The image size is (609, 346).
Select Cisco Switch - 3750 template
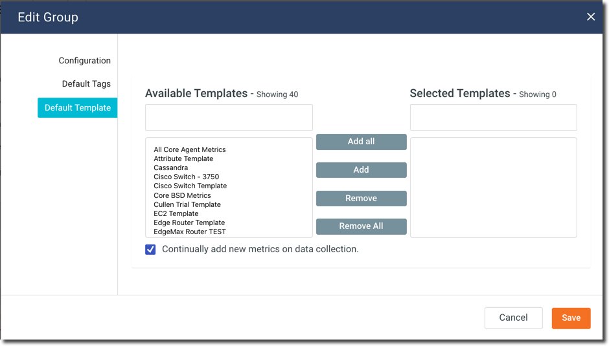click(x=187, y=177)
